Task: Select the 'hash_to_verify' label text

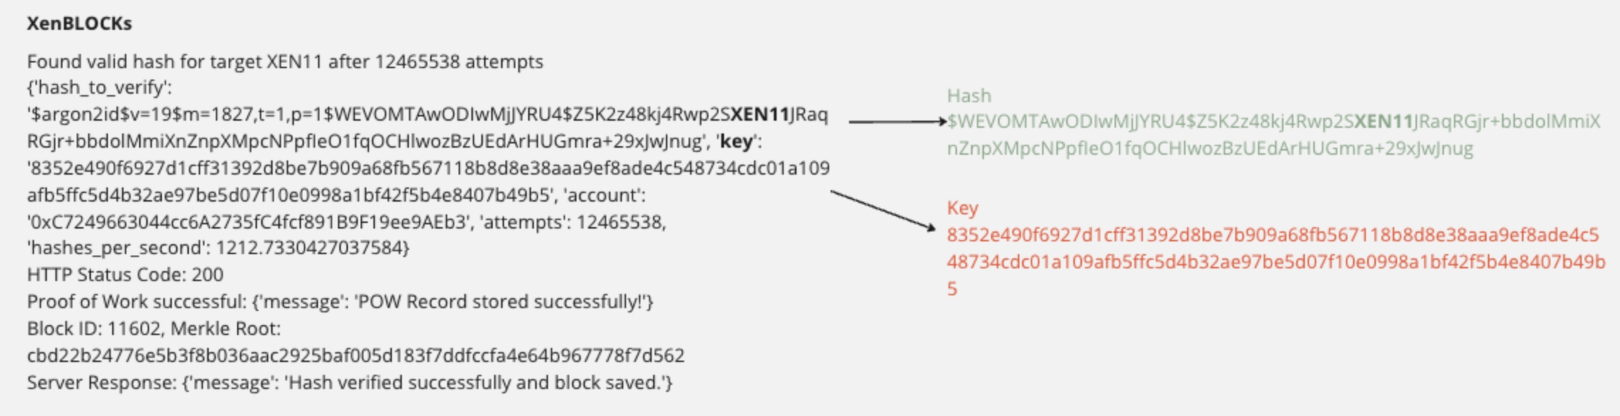Action: [x=99, y=88]
